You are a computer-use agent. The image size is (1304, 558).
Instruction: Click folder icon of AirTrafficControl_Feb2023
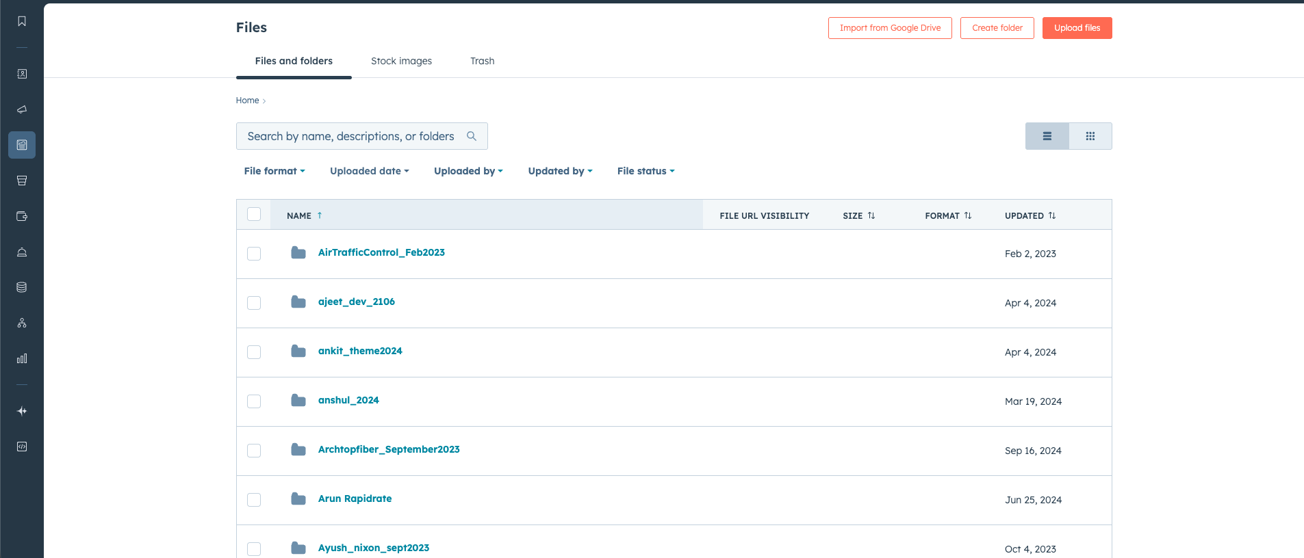point(298,253)
